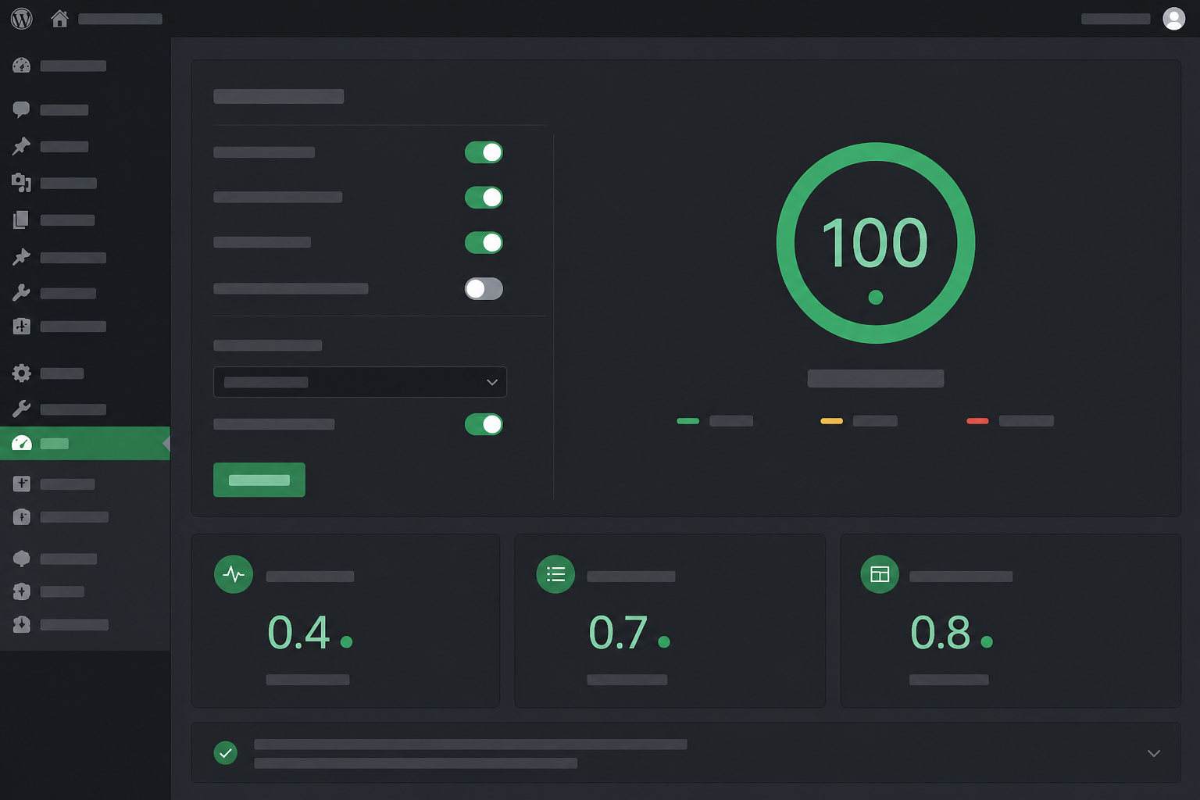The height and width of the screenshot is (800, 1200).
Task: Select the bottom-most sidebar menu item
Action: 85,625
